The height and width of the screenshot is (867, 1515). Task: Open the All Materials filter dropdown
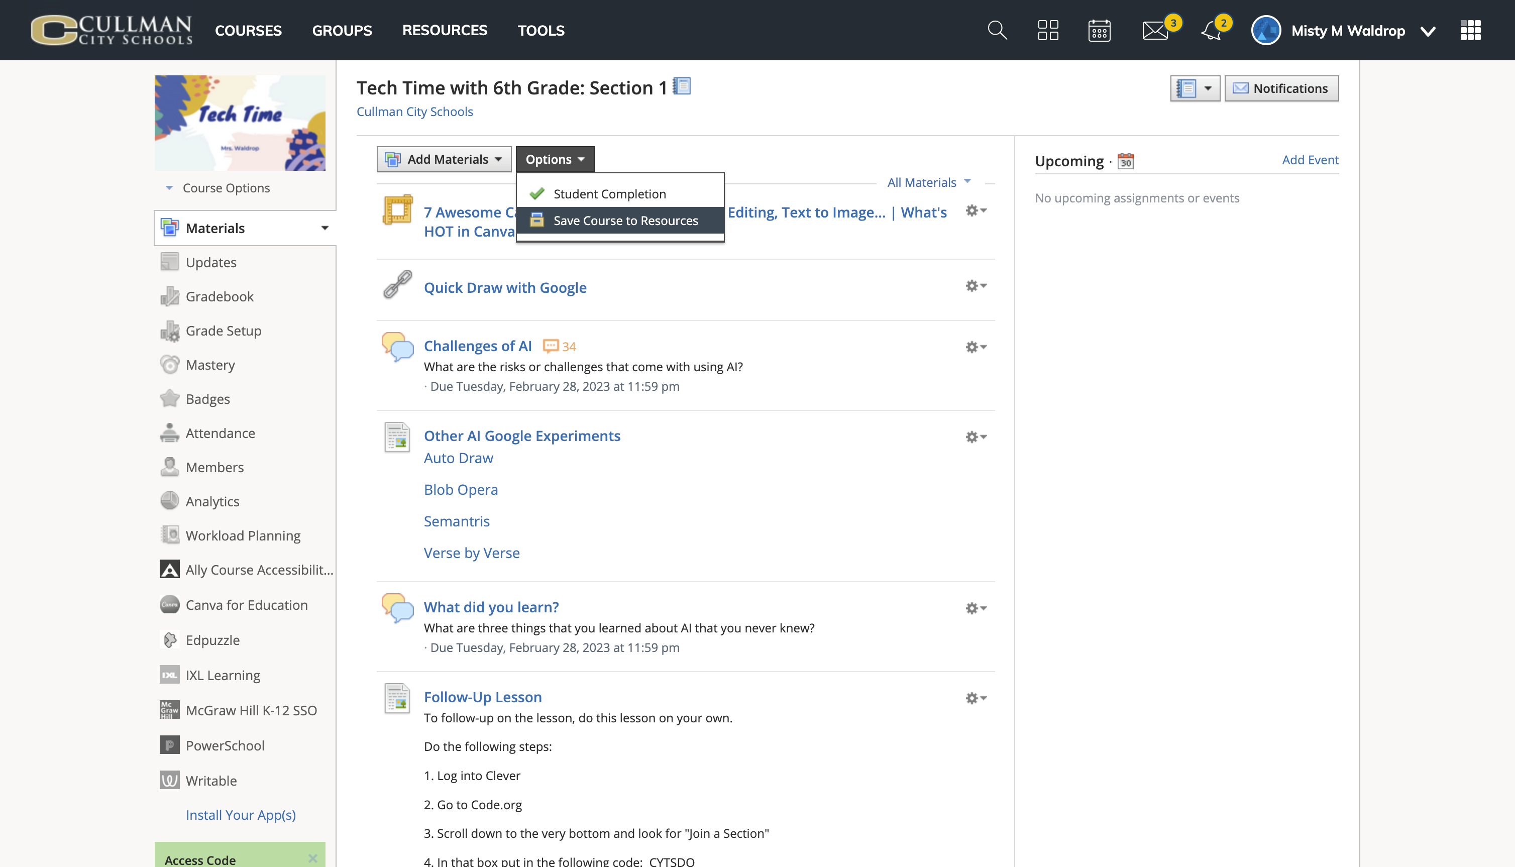click(929, 182)
